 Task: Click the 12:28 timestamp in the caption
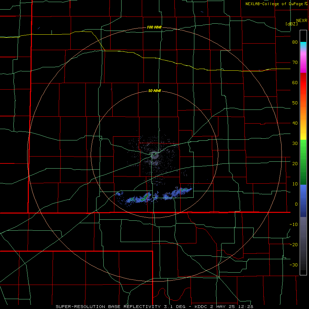[245, 307]
